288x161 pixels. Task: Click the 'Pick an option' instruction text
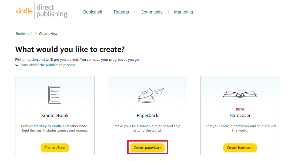tap(77, 60)
